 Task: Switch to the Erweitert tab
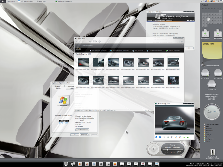tap(58, 86)
